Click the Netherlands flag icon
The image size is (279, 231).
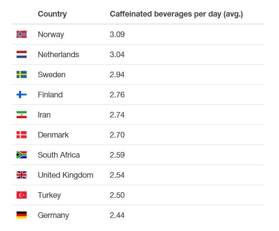coord(21,55)
